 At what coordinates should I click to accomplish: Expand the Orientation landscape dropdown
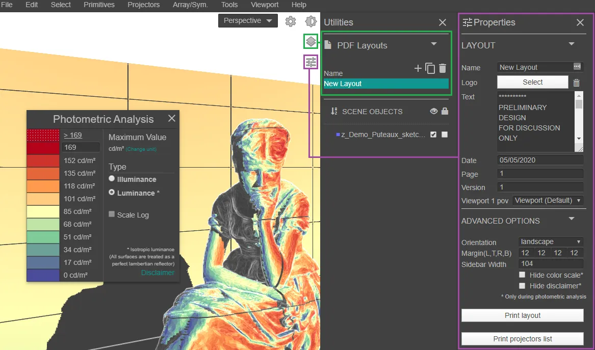[x=551, y=242]
